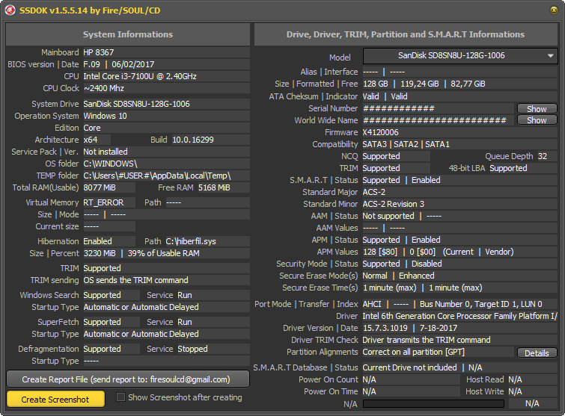Viewport: 565px width, 416px height.
Task: Open the drive Model dropdown
Action: pos(460,56)
